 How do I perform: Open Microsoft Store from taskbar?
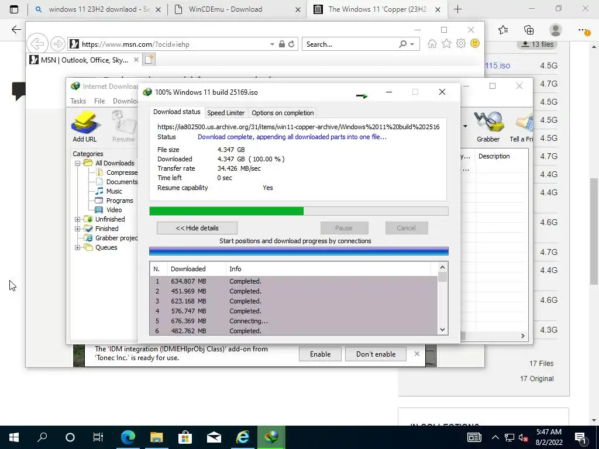pos(185,437)
